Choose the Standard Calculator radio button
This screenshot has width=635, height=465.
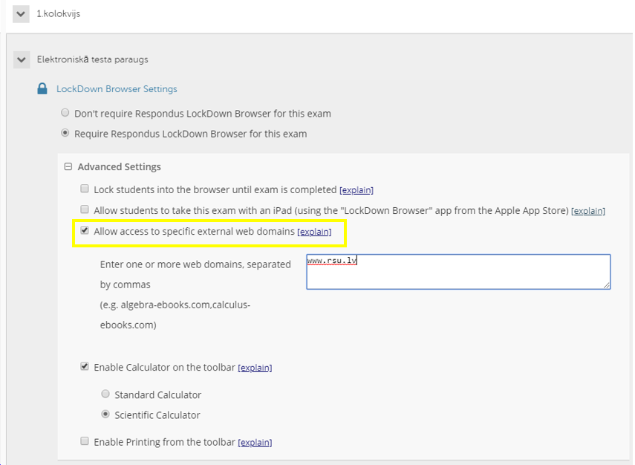point(105,394)
